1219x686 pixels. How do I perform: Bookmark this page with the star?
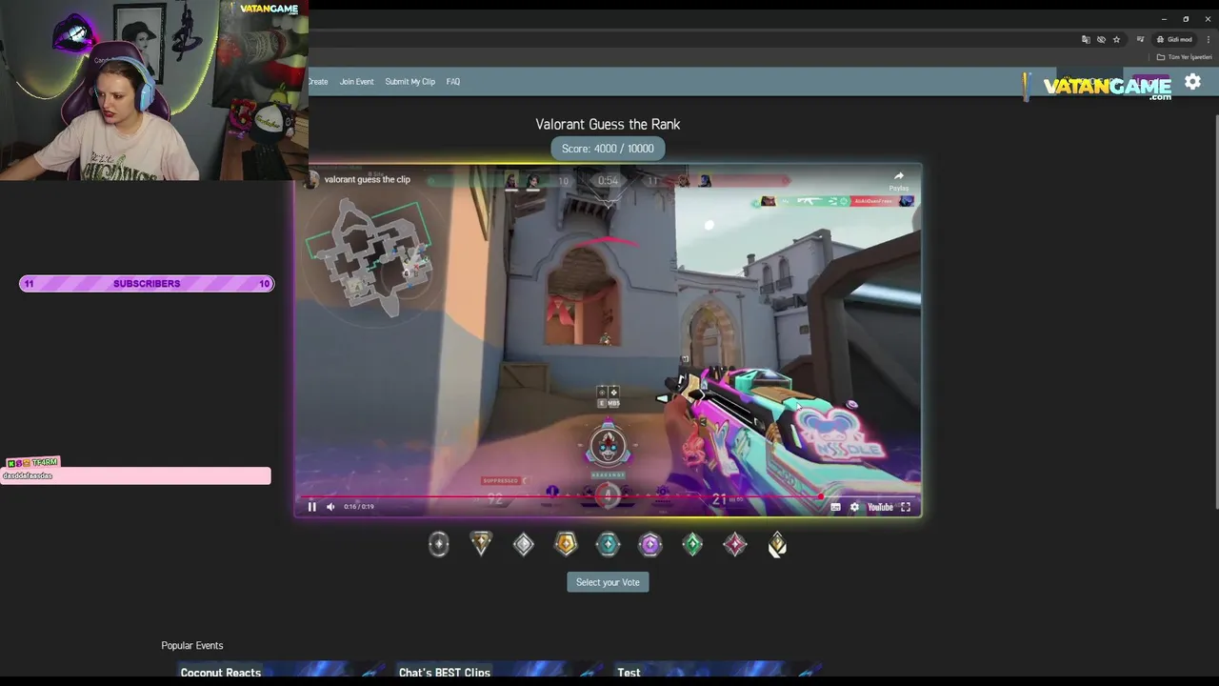coord(1116,39)
